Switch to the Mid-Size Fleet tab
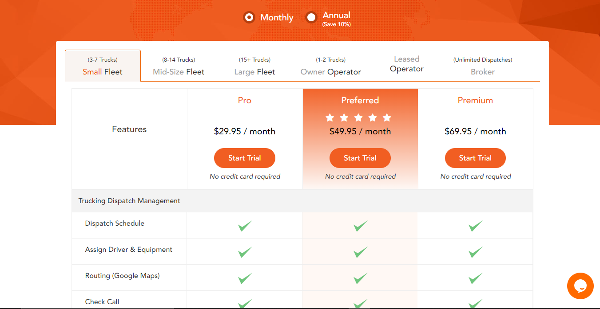Image resolution: width=600 pixels, height=309 pixels. [179, 66]
